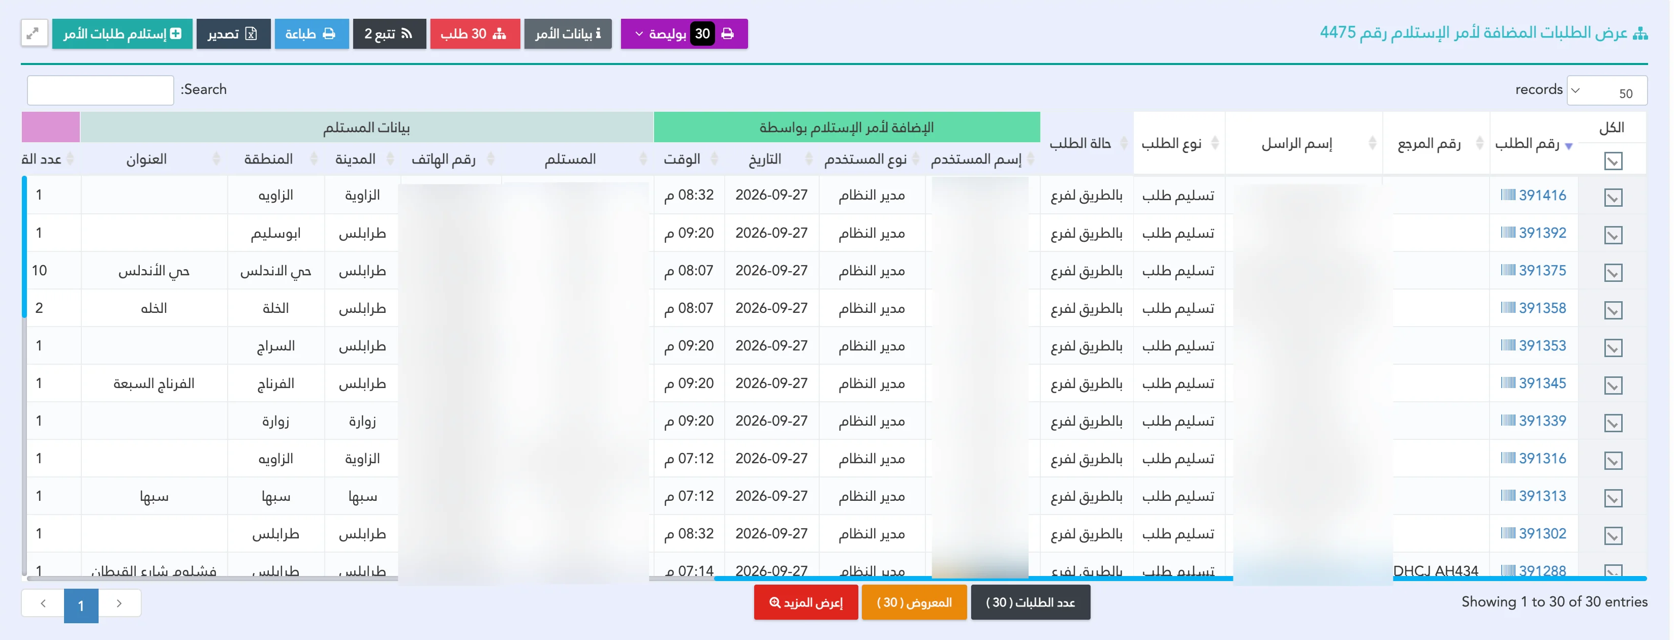Click the expand fullscreen arrows icon

click(x=34, y=33)
